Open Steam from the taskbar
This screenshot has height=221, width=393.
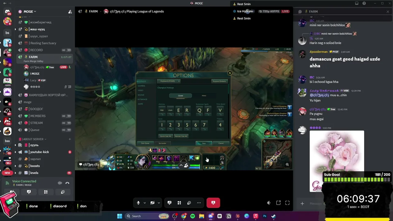click(274, 216)
